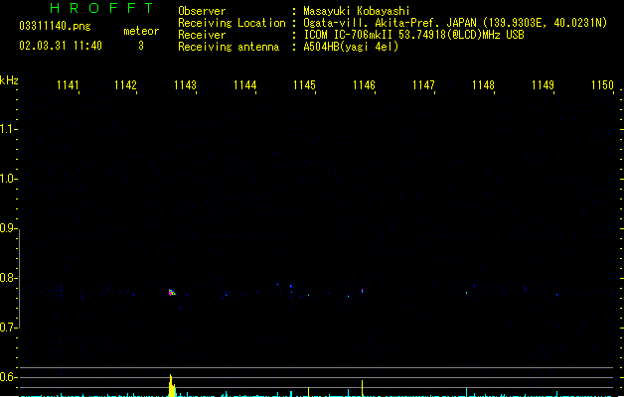Click the 1147 time axis label
625x397 pixels.
pos(423,85)
